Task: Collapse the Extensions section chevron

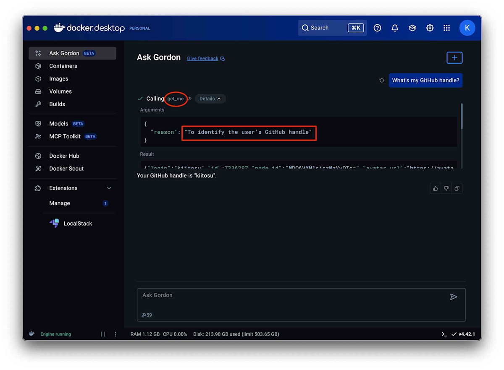Action: click(x=109, y=188)
